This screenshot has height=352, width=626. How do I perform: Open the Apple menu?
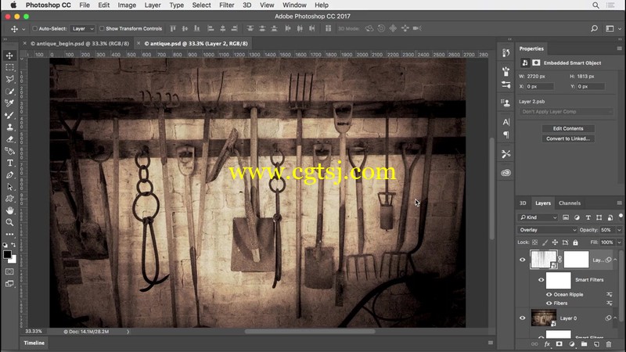(x=13, y=5)
